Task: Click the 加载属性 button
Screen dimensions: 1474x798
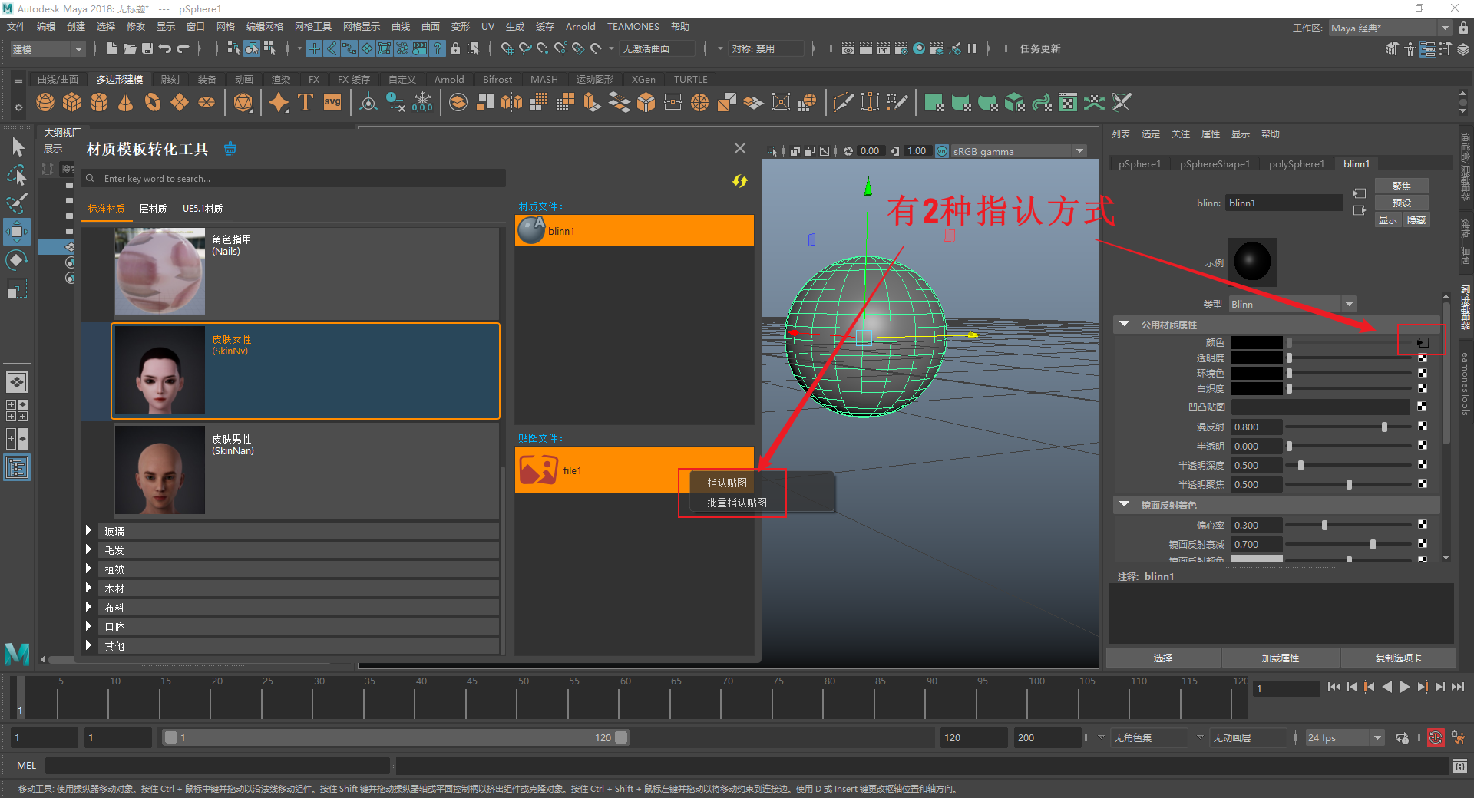Action: (1280, 658)
